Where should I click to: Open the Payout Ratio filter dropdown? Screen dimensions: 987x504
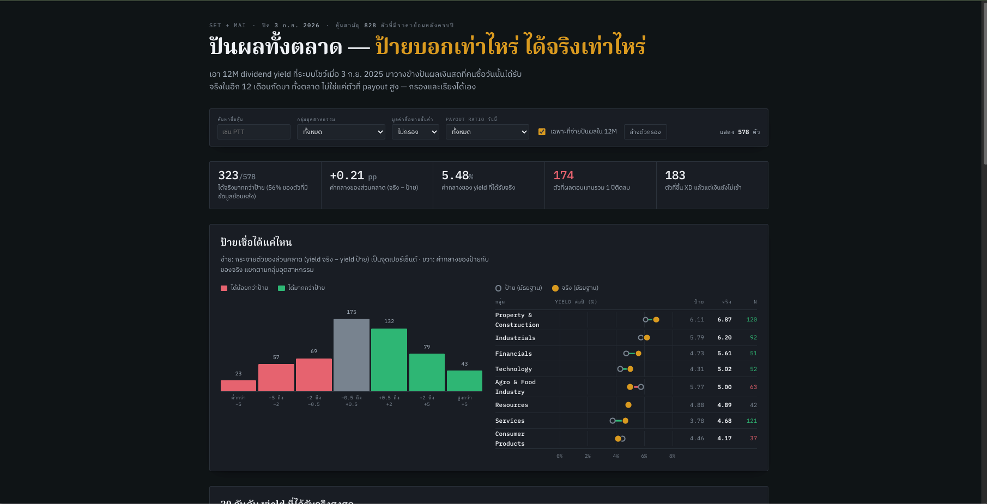pos(487,132)
